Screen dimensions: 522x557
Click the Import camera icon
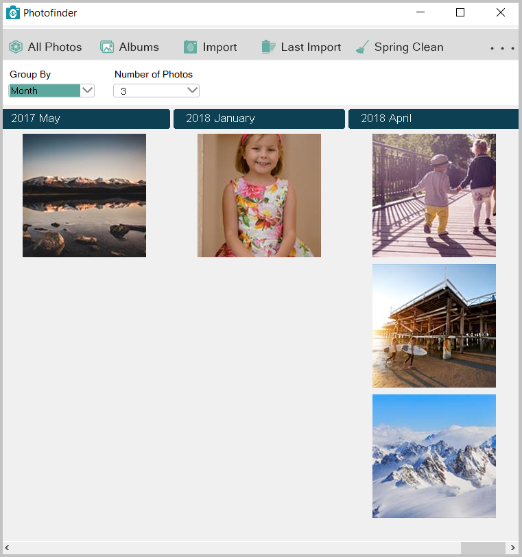coord(190,47)
